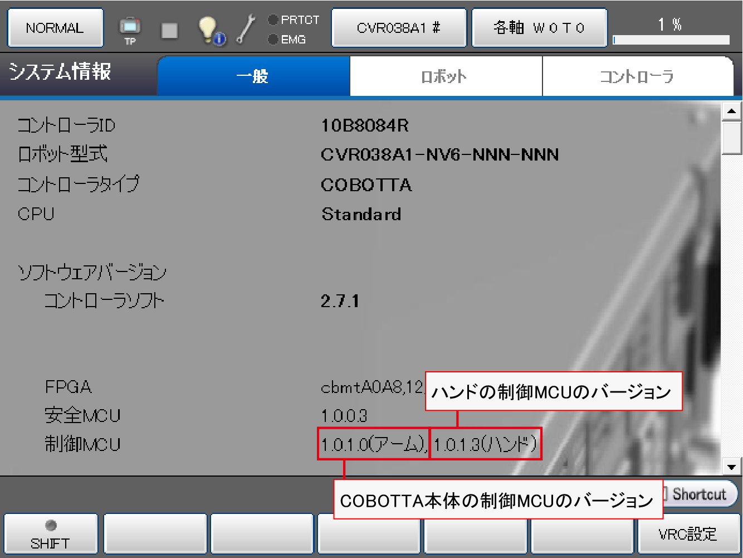Switch to the コントローラ tab
This screenshot has width=743, height=558.
tap(637, 76)
